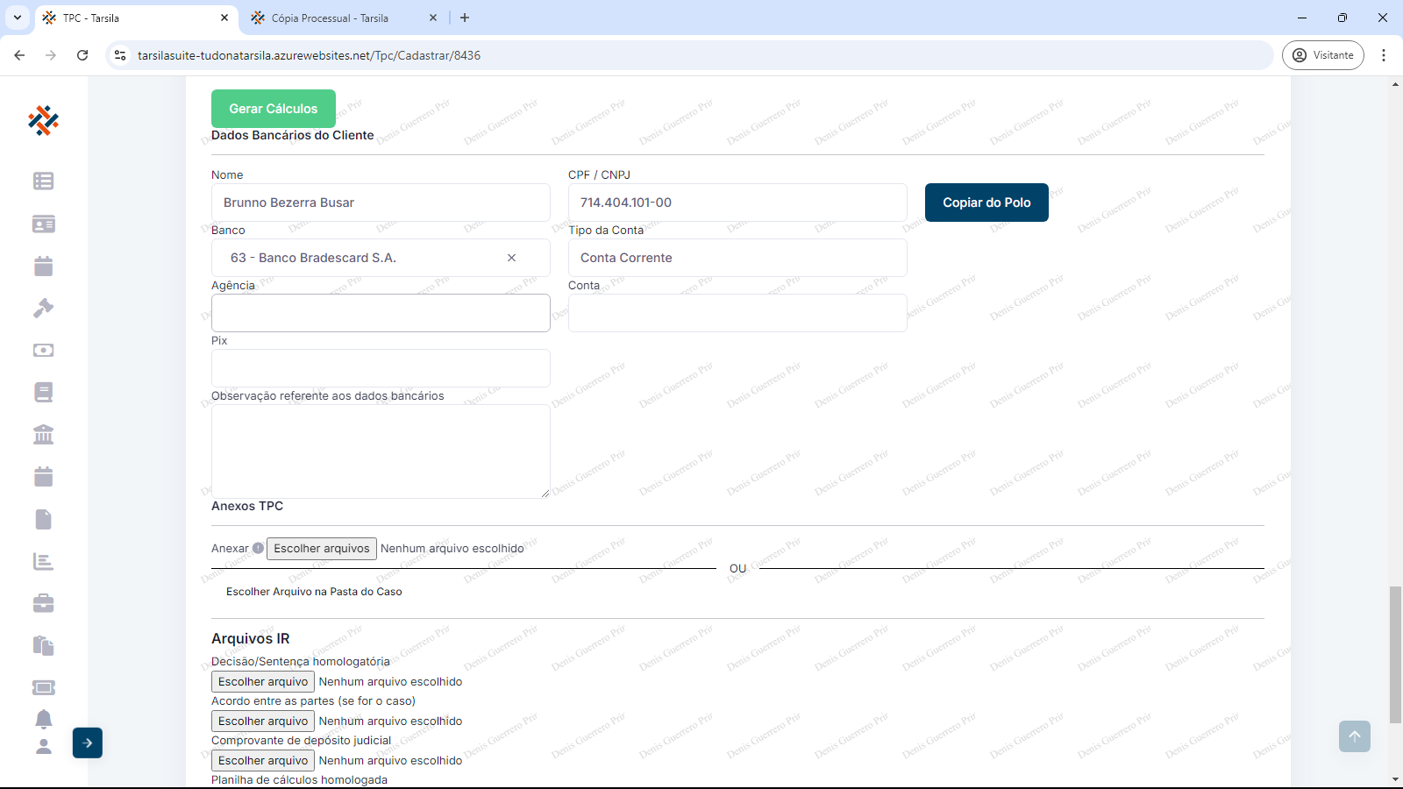Open the ID card sidebar icon
The image size is (1403, 789).
pyautogui.click(x=43, y=224)
